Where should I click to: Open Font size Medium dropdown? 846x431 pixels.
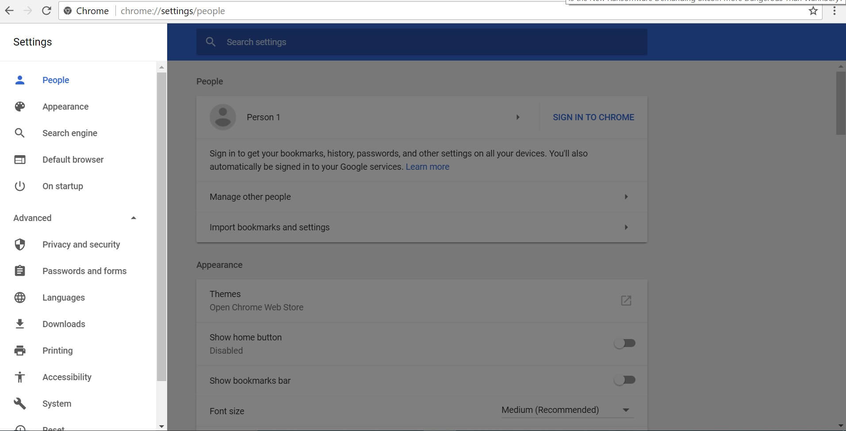[x=567, y=410]
